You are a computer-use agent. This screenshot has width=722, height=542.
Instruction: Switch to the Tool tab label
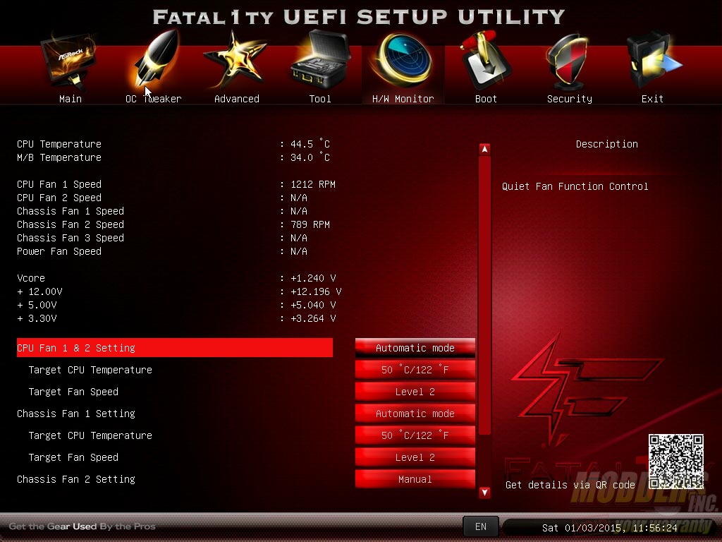pyautogui.click(x=320, y=99)
